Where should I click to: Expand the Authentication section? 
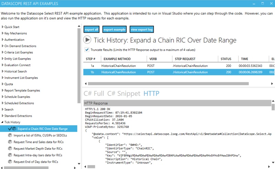[3, 40]
